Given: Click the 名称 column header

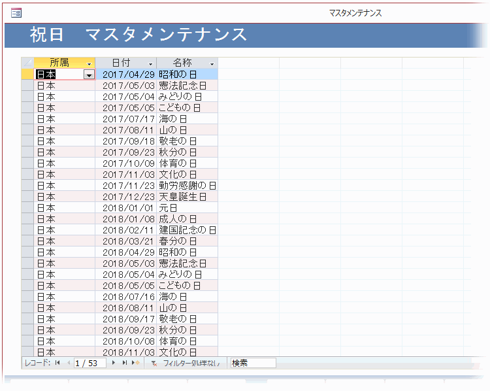Looking at the screenshot, I should click(182, 63).
